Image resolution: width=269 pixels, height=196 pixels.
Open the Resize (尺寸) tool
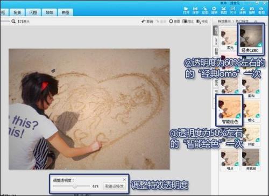(233, 10)
